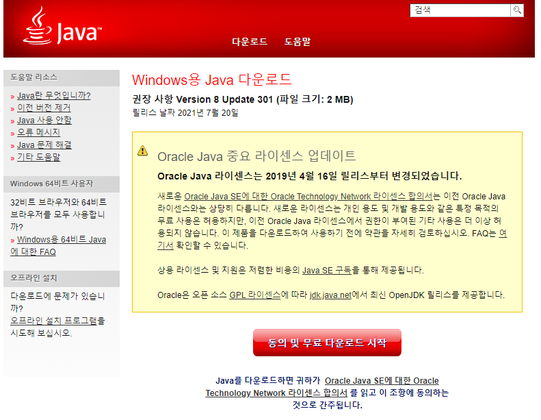The width and height of the screenshot is (541, 420).
Task: Open the 'Java SE 구독' link
Action: coord(326,271)
